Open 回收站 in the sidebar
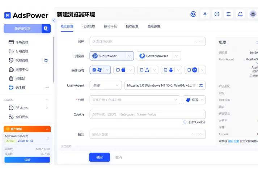 [x=17, y=78]
